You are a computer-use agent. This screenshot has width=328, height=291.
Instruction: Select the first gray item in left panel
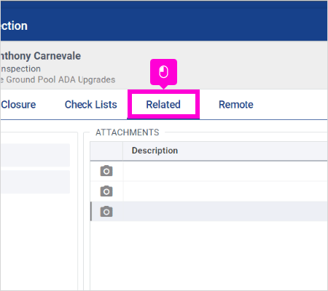point(35,155)
